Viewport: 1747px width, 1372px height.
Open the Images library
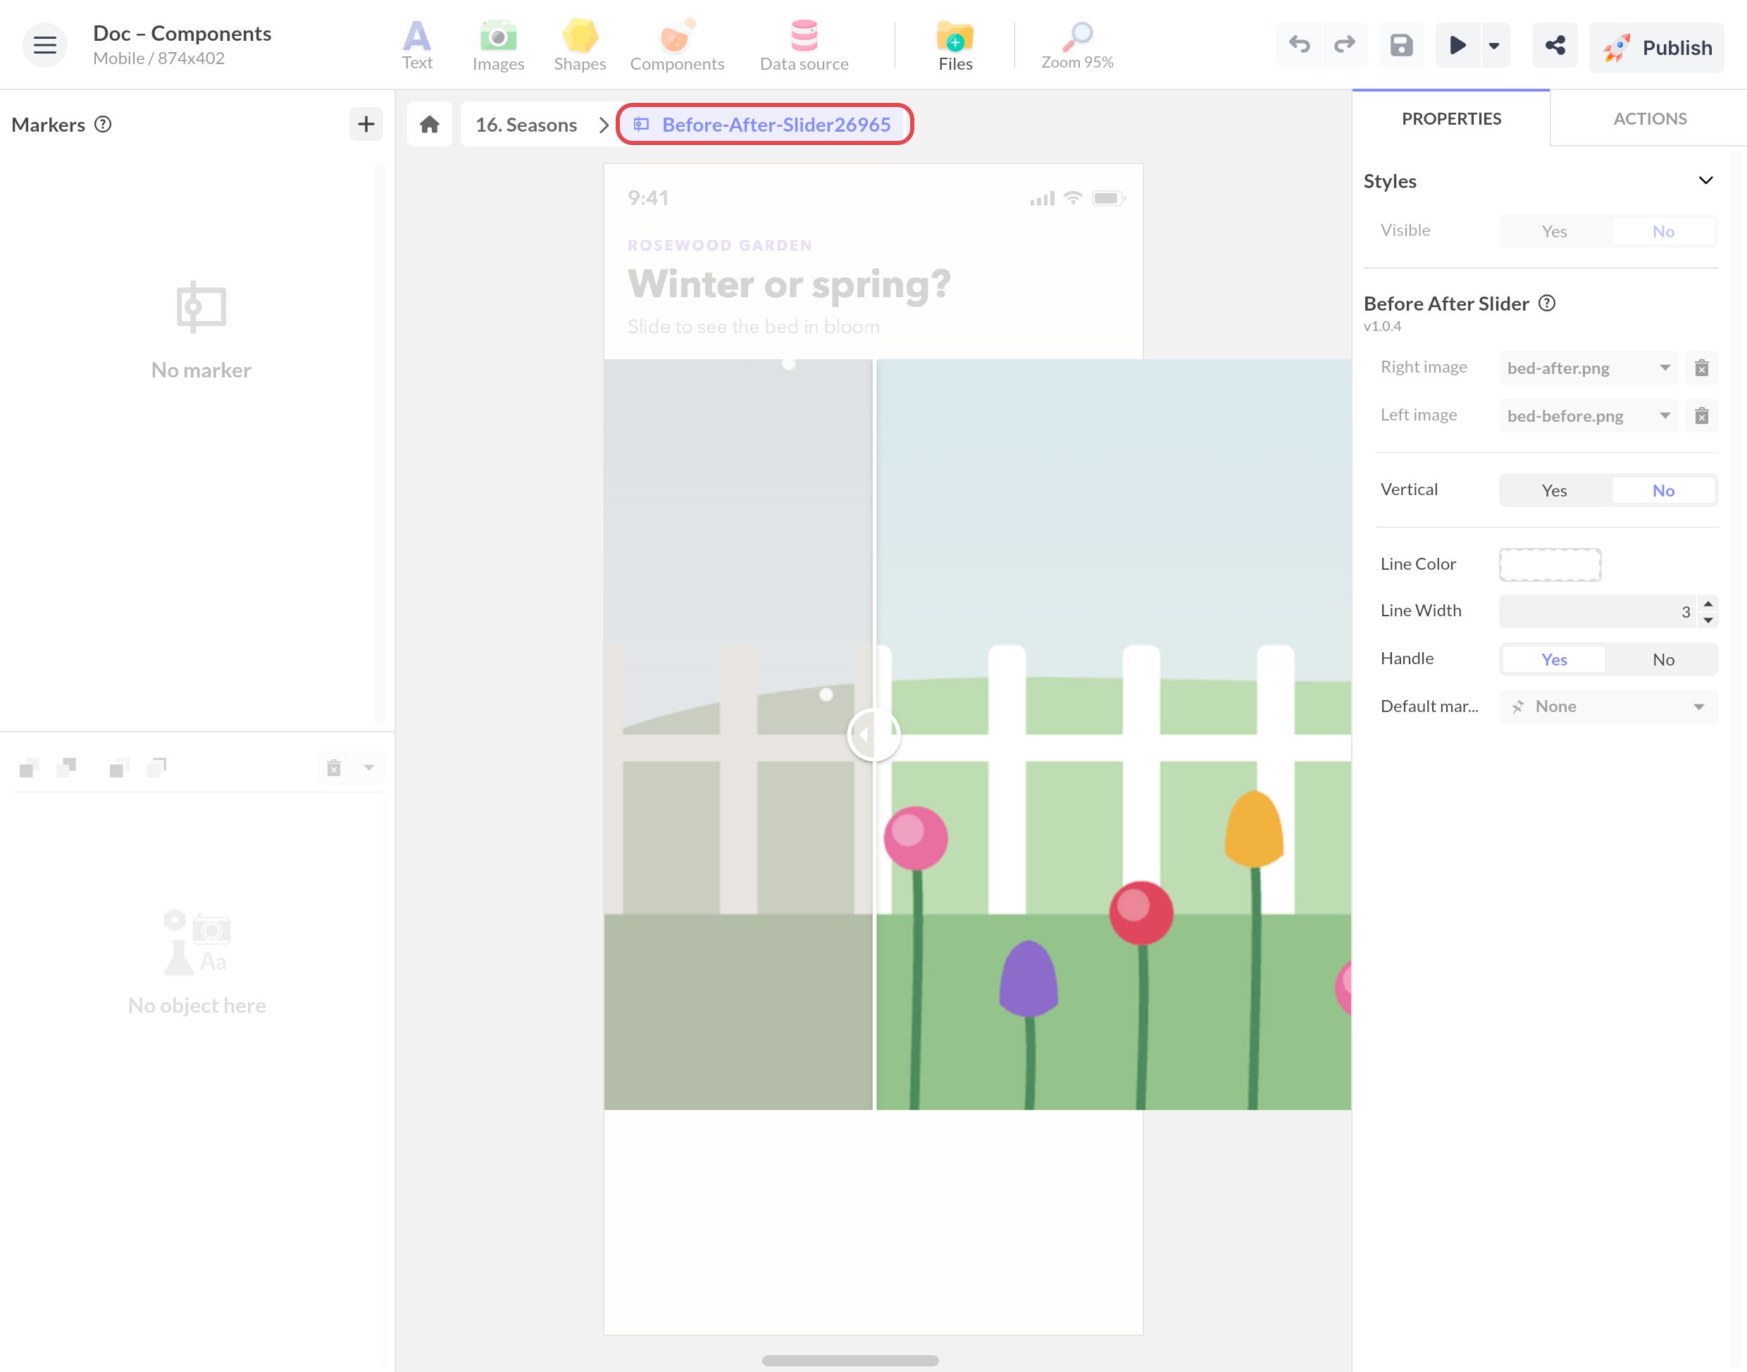click(x=498, y=46)
